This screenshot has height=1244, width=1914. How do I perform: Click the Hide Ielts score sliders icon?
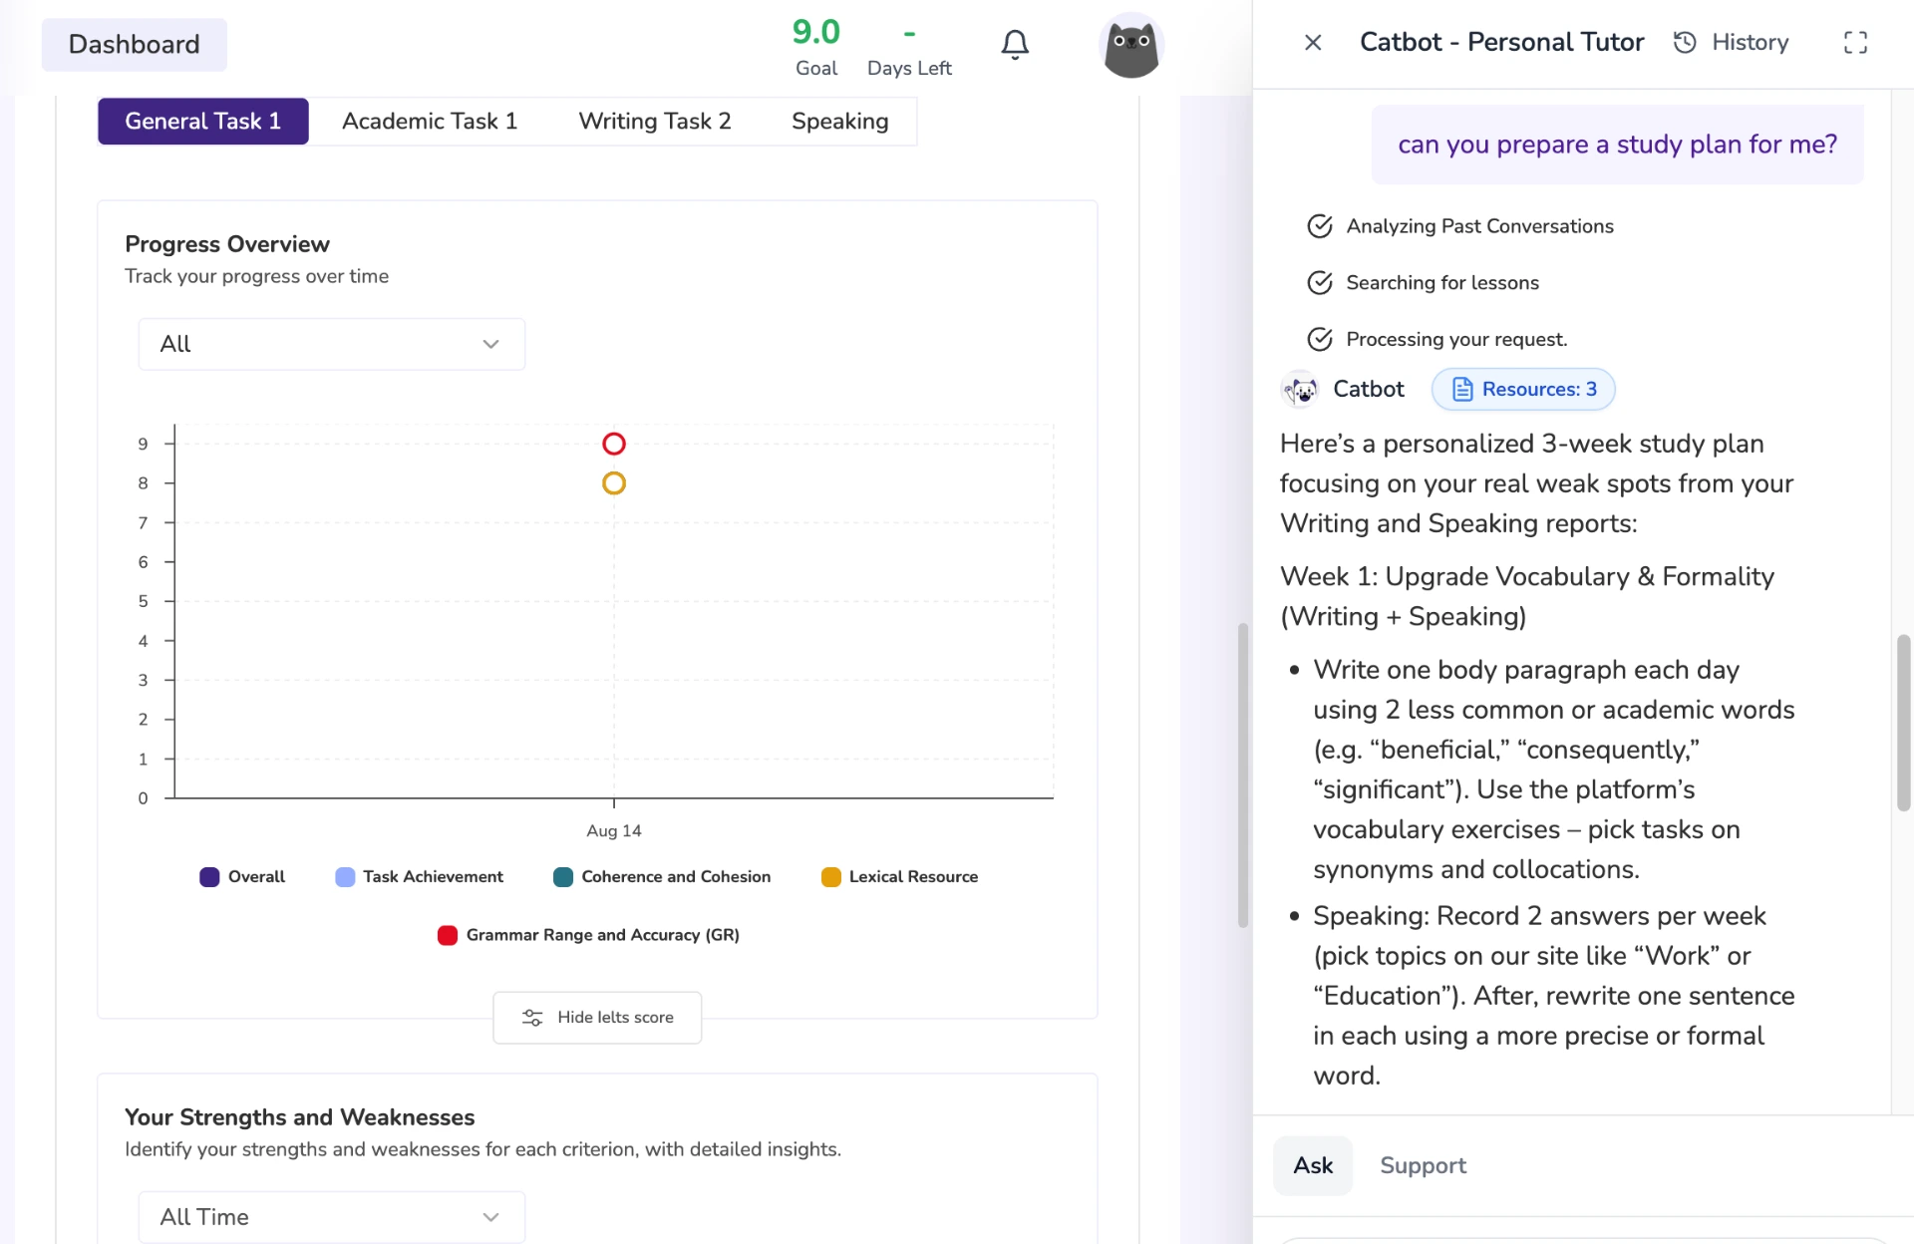[x=532, y=1017]
